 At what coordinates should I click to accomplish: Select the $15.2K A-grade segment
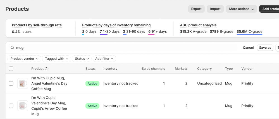[x=193, y=32]
